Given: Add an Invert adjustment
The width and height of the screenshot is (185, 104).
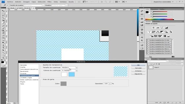Looking at the screenshot, I should tap(151, 36).
